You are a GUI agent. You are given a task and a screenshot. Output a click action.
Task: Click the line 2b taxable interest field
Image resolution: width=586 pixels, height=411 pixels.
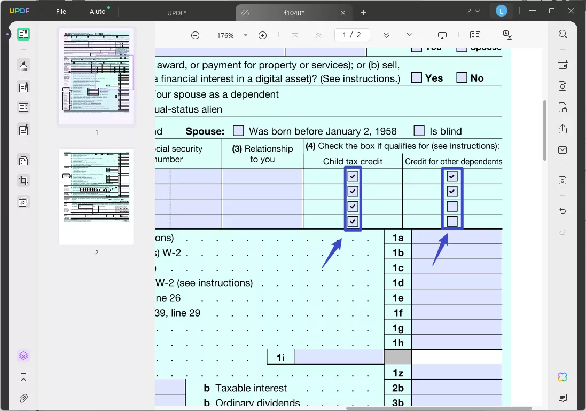click(457, 388)
